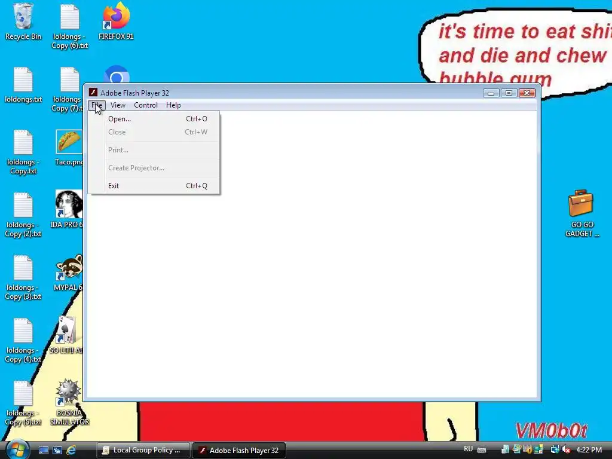Click the File menu in Flash Player
Viewport: 612px width, 459px height.
pos(97,105)
